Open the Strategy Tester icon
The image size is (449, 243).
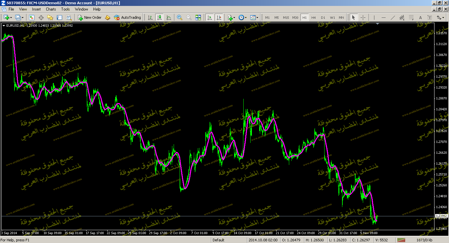69,17
